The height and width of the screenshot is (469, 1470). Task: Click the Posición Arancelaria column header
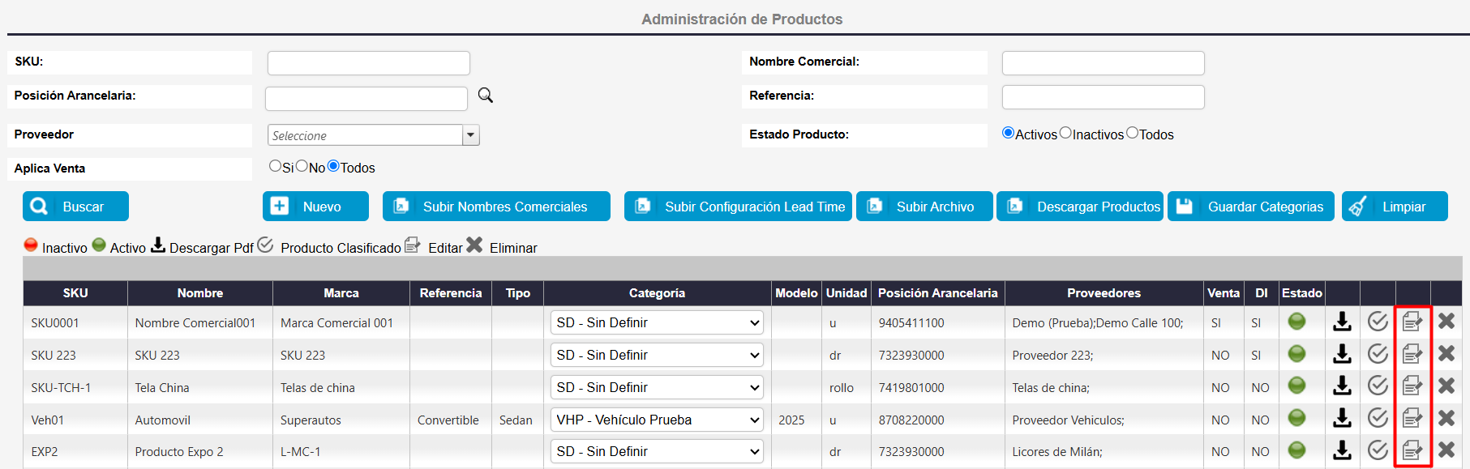click(x=937, y=293)
